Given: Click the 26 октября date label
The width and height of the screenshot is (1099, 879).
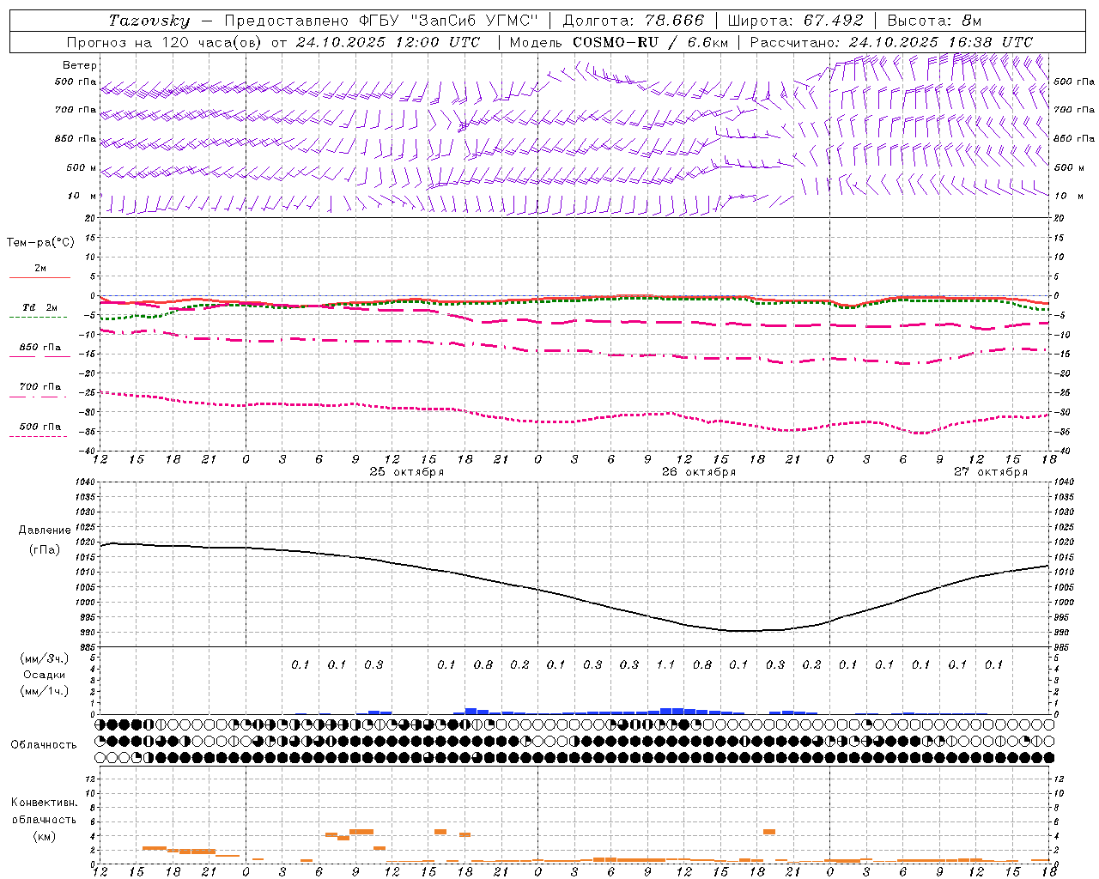Looking at the screenshot, I should (699, 472).
